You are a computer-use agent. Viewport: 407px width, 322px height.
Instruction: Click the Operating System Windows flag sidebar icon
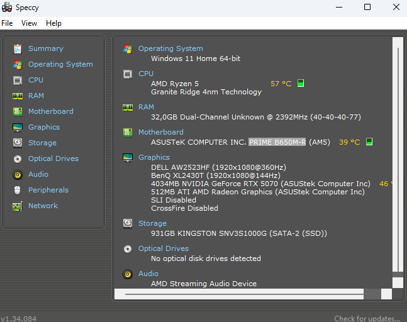point(18,65)
